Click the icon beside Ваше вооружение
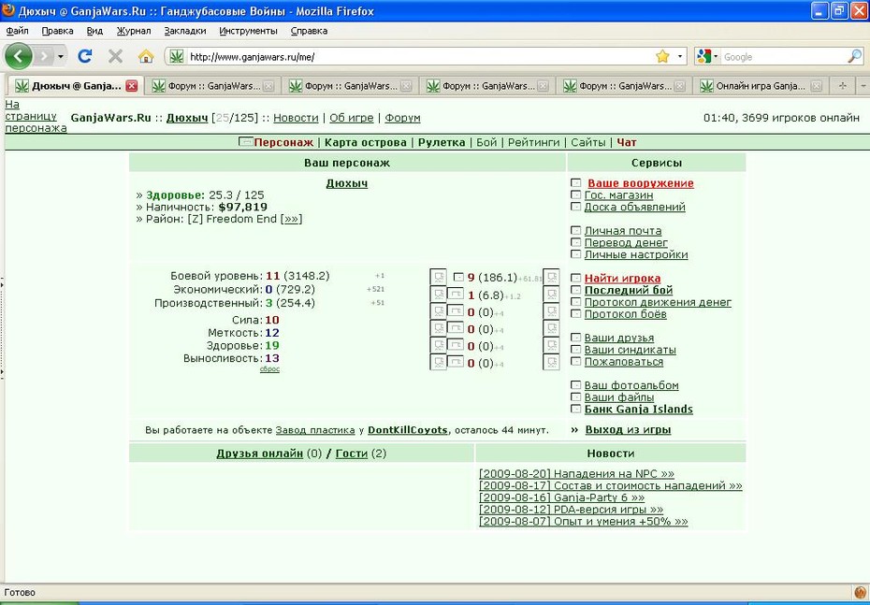The height and width of the screenshot is (605, 870). click(576, 183)
